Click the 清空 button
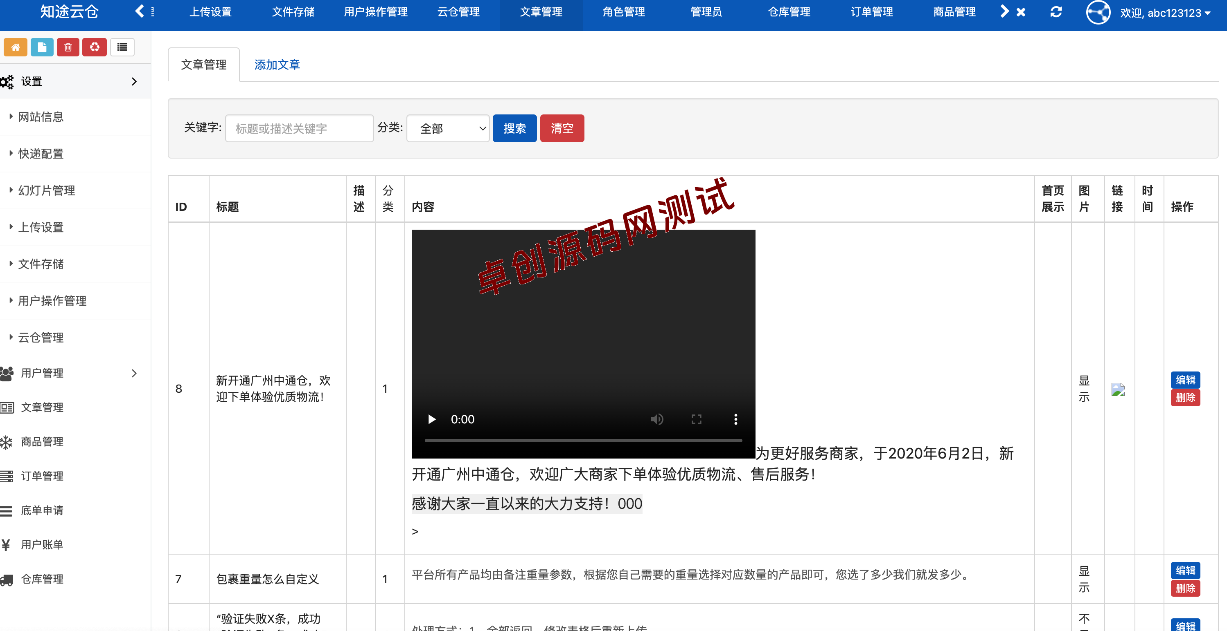Screen dimensions: 1227x631 point(562,128)
